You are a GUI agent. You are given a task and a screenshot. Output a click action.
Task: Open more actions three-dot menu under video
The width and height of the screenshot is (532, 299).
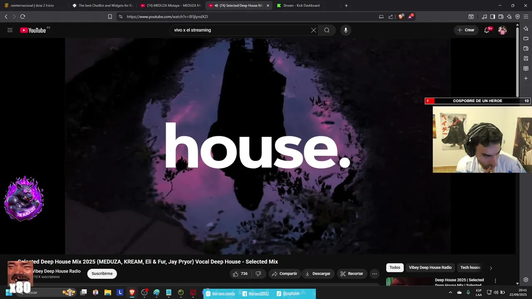point(374,274)
